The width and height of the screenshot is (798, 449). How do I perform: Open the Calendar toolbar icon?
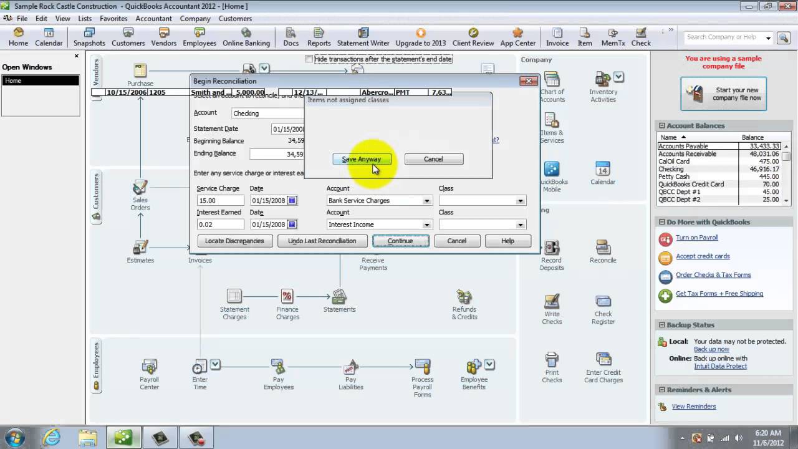pos(49,37)
